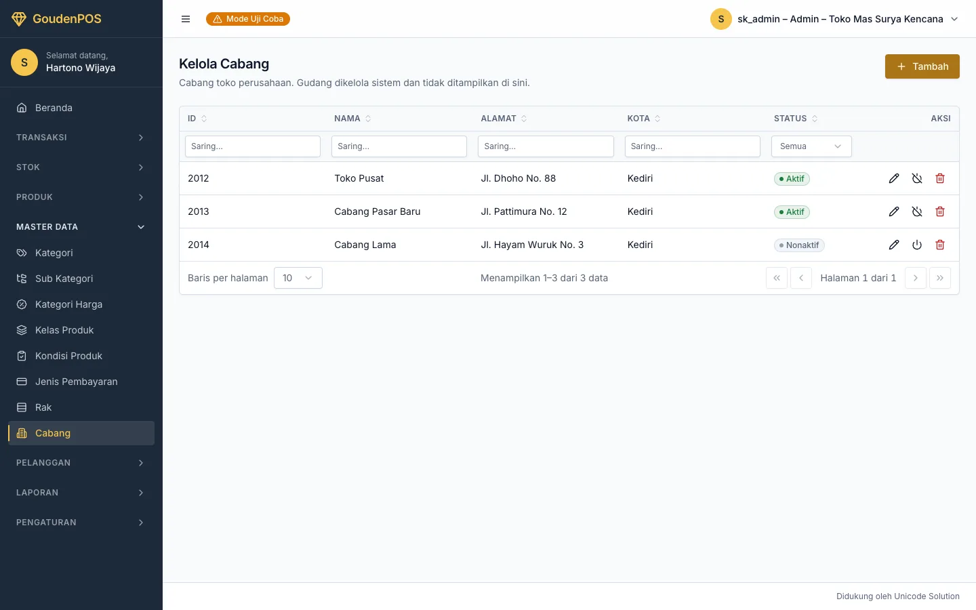This screenshot has height=610, width=976.
Task: Edit the Cabang Lama branch
Action: (x=894, y=245)
